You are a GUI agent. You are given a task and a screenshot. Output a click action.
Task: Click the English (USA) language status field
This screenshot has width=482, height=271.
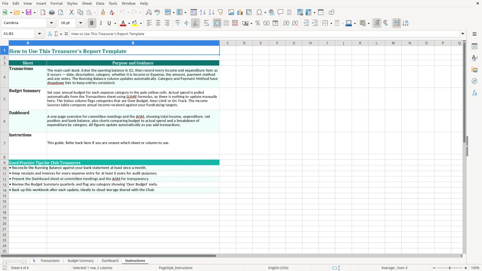(x=278, y=268)
